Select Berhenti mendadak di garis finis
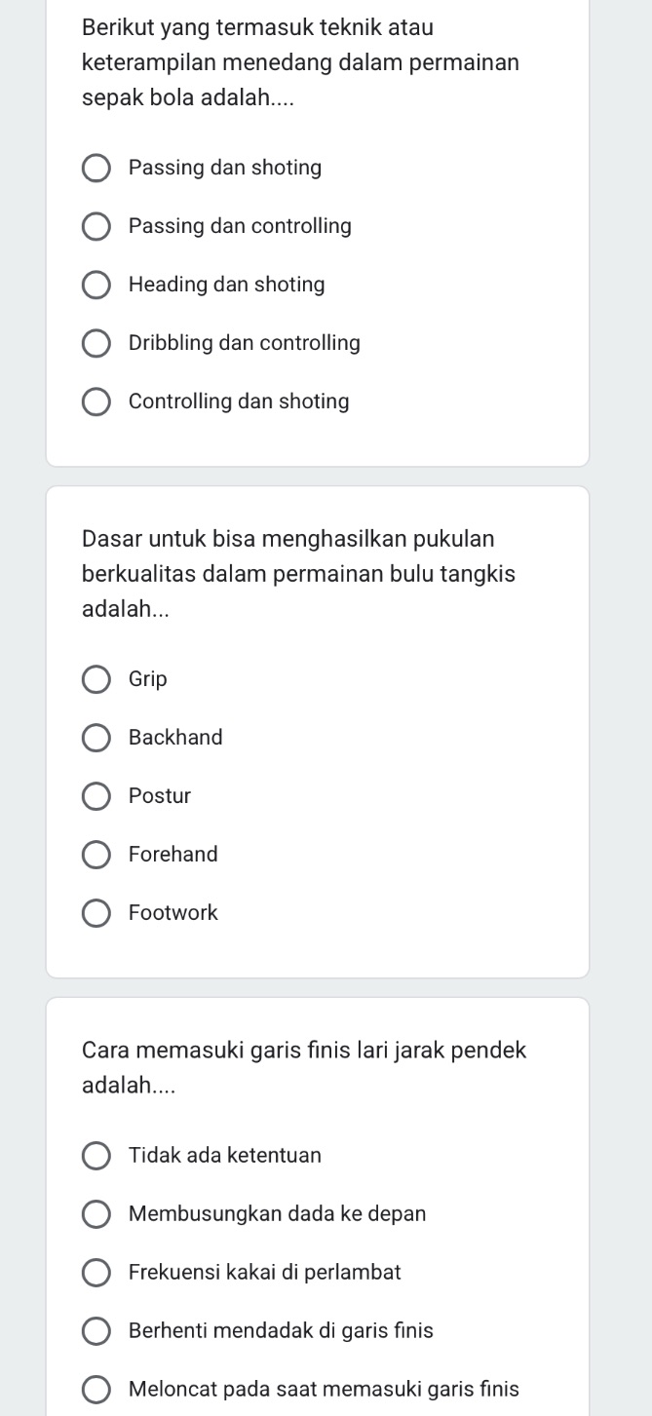 [96, 1331]
